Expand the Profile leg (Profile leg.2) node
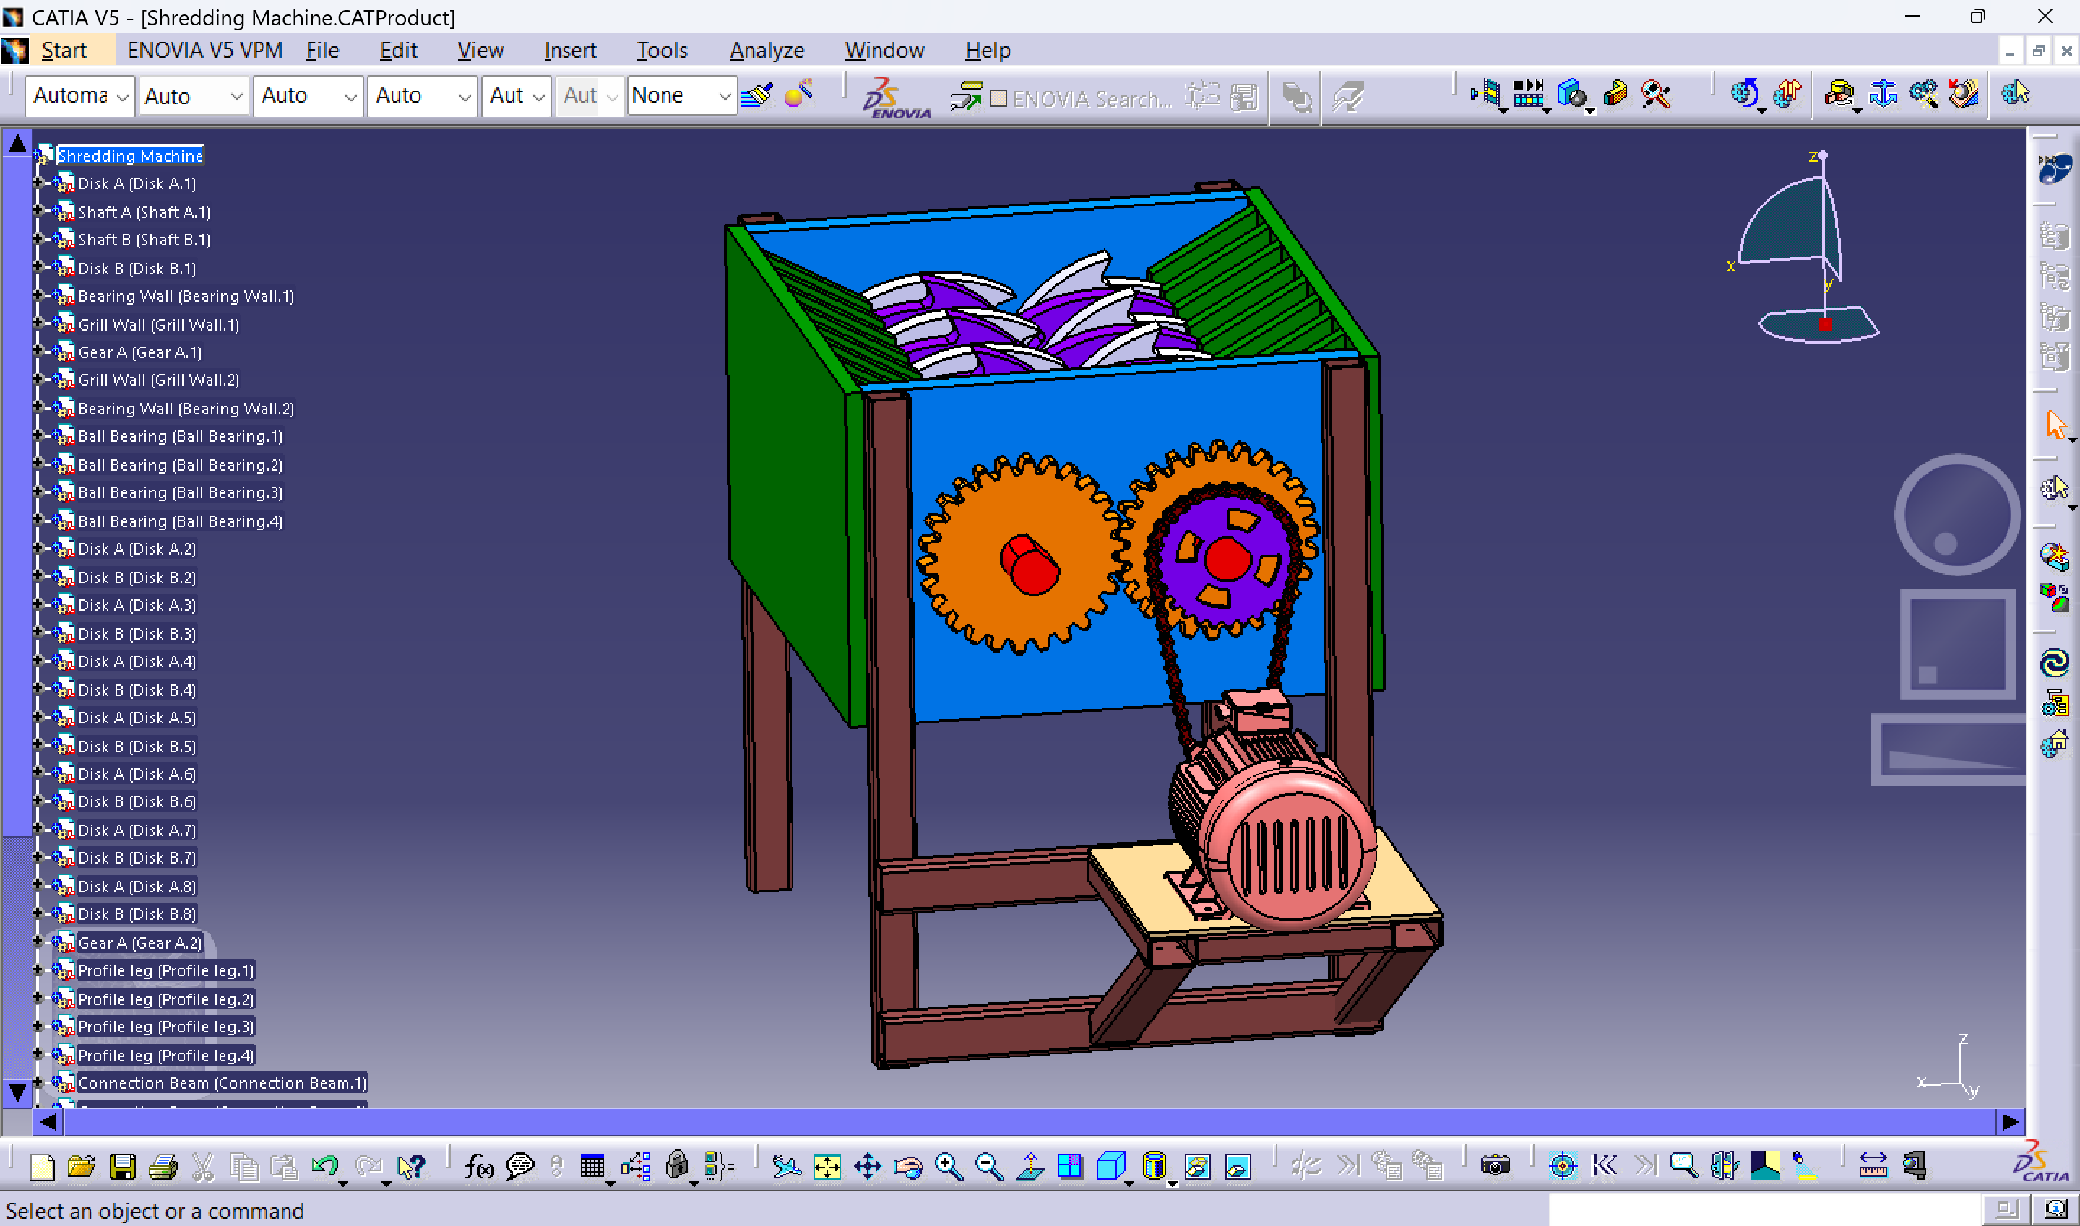This screenshot has height=1226, width=2080. click(x=38, y=998)
